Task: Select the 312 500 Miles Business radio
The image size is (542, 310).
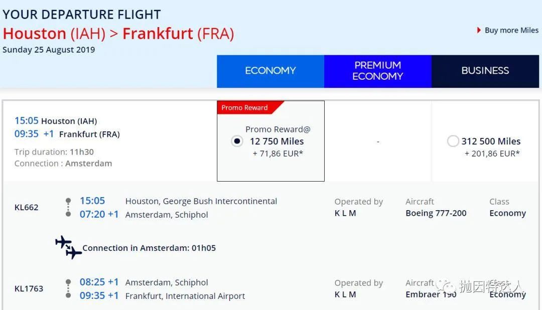Action: point(453,141)
